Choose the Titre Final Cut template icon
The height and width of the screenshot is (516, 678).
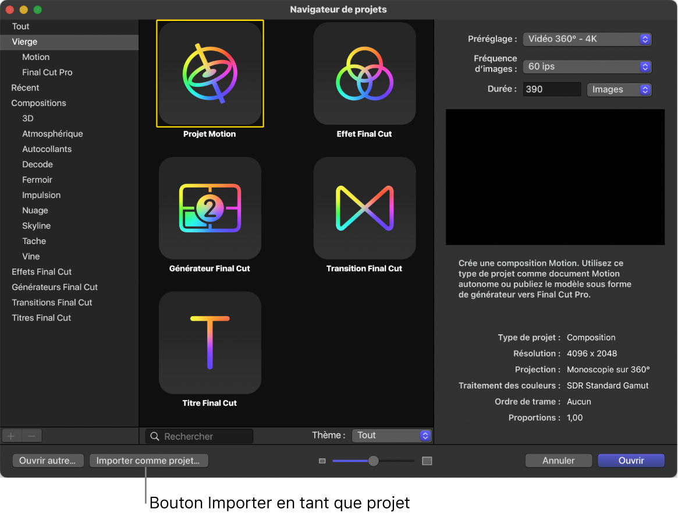pos(210,342)
